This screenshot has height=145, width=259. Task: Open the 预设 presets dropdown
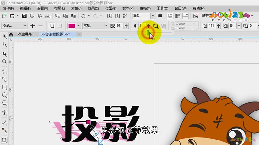(14, 26)
